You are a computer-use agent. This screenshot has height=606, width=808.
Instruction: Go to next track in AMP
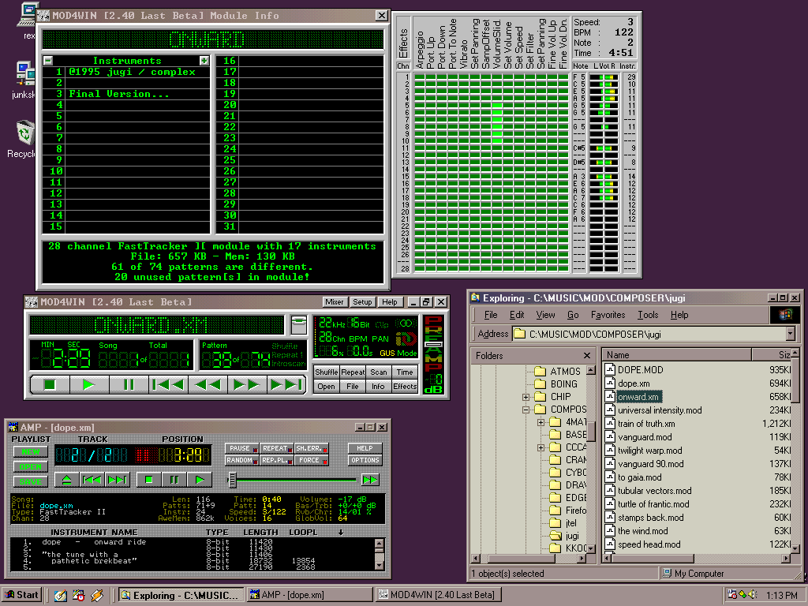pyautogui.click(x=118, y=480)
